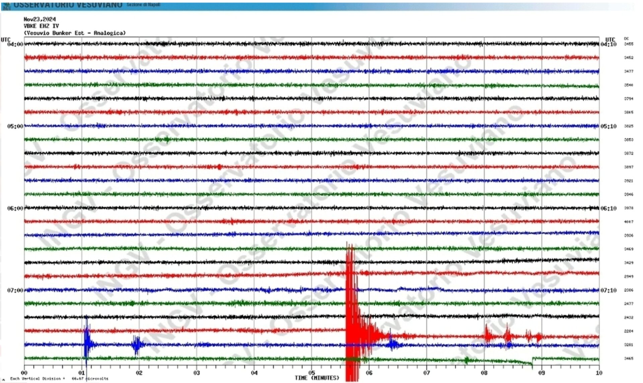The image size is (643, 383).
Task: Click the 01 minute tick label
Action: point(82,373)
